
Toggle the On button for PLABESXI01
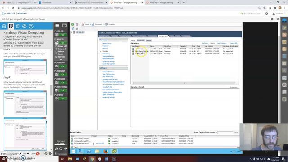(63, 66)
